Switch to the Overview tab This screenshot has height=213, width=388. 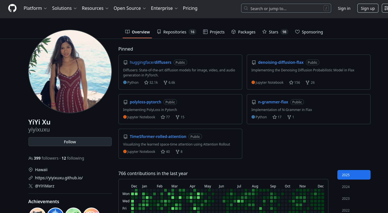pyautogui.click(x=137, y=32)
